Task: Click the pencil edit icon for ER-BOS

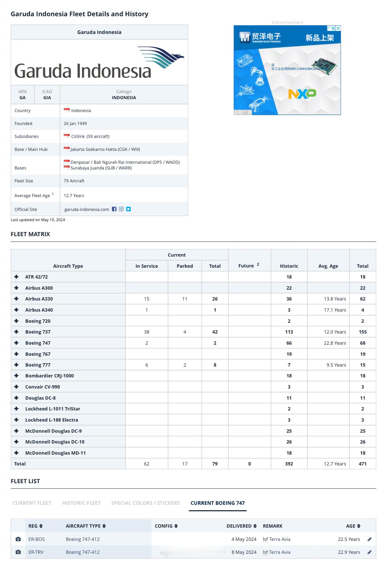Action: tap(370, 539)
